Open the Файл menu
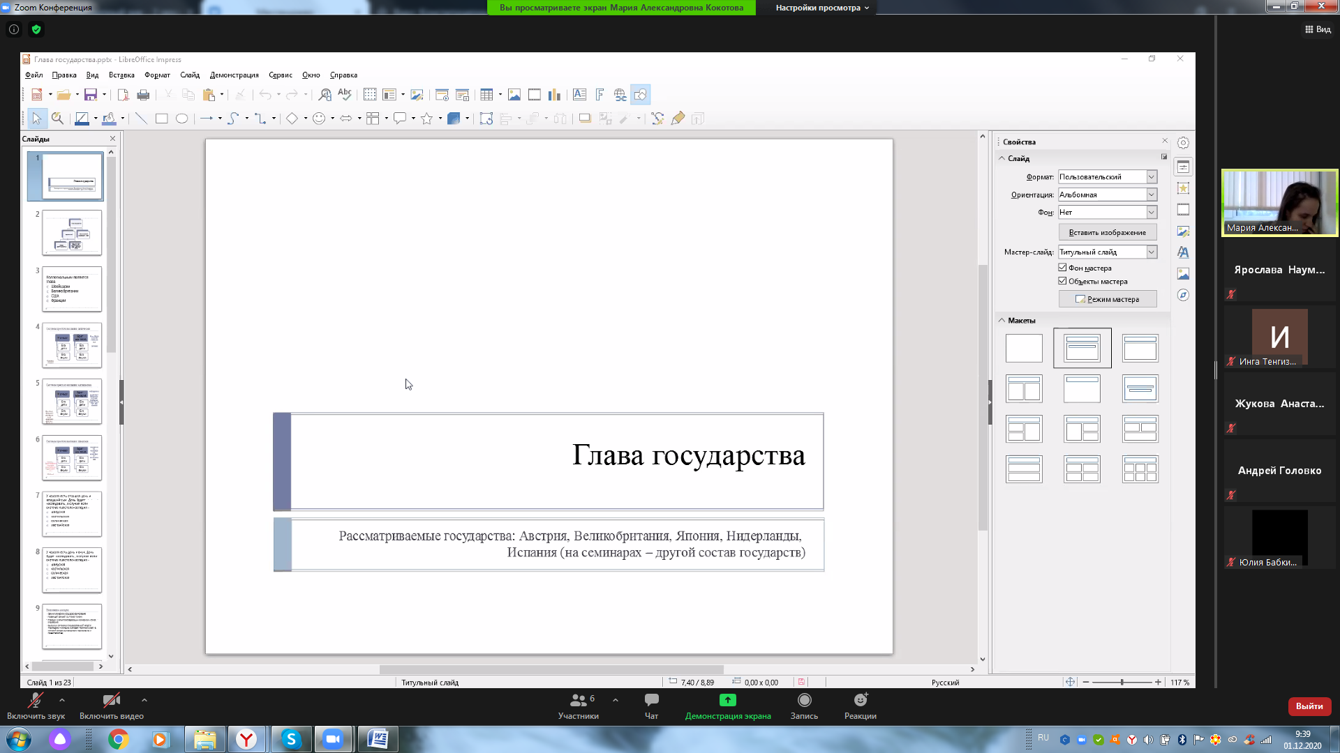Screen dimensions: 1340x753 click(33, 75)
